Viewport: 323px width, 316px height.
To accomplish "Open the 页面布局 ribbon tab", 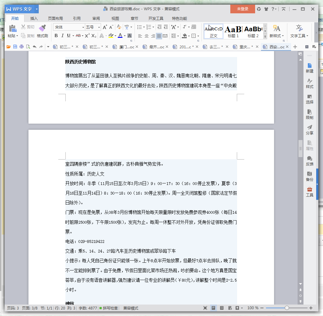I will 55,18.
